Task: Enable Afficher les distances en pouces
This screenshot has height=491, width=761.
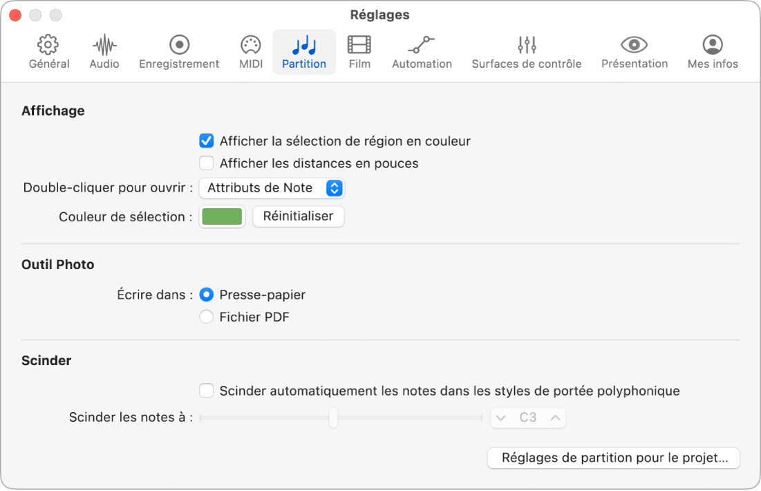Action: coord(206,164)
